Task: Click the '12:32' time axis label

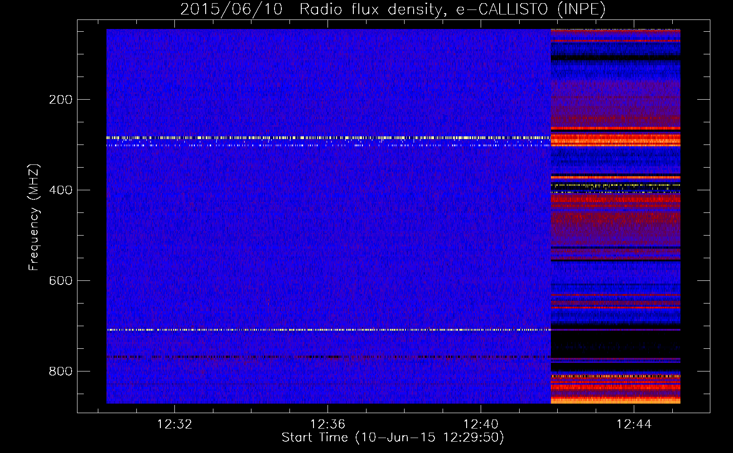Action: [174, 424]
